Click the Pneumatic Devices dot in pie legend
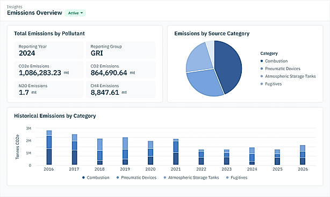 (x=262, y=69)
